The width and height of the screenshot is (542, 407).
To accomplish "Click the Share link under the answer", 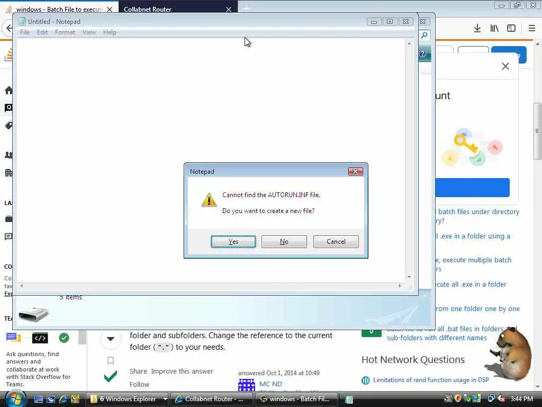I will click(138, 371).
